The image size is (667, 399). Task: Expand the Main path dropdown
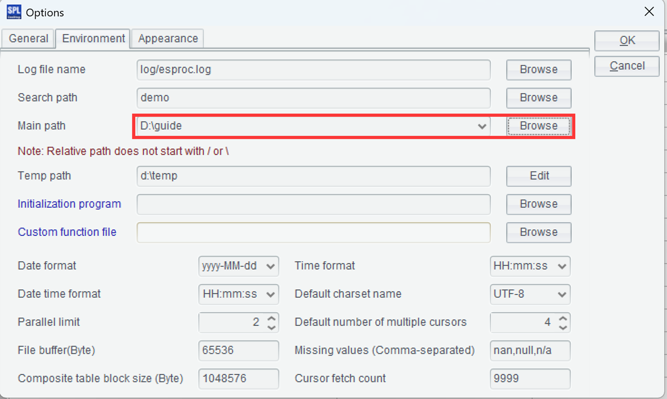482,126
